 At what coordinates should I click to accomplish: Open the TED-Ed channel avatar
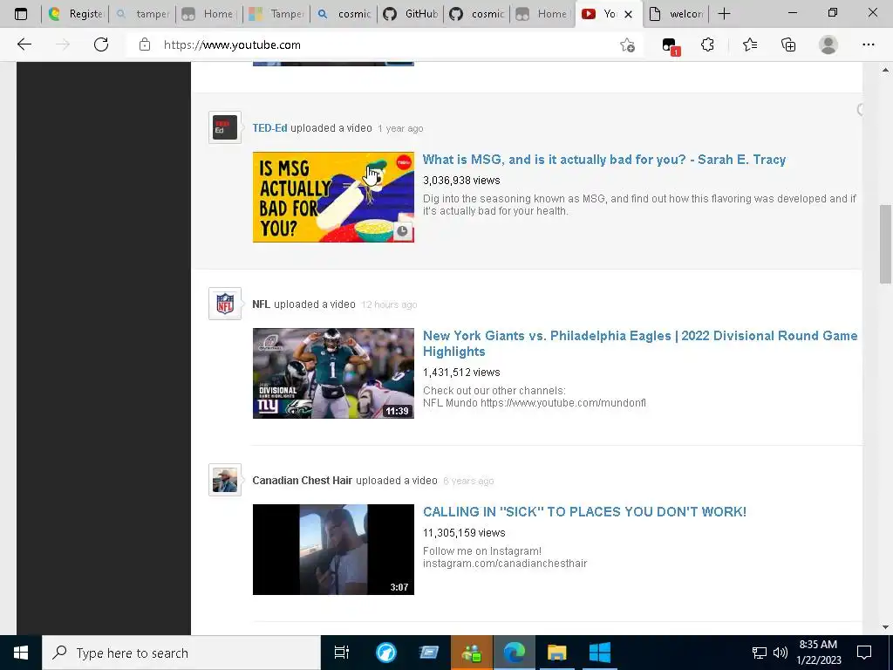pos(225,127)
